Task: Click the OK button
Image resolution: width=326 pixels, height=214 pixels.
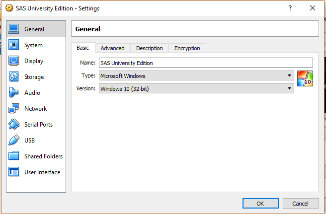Action: [x=260, y=204]
